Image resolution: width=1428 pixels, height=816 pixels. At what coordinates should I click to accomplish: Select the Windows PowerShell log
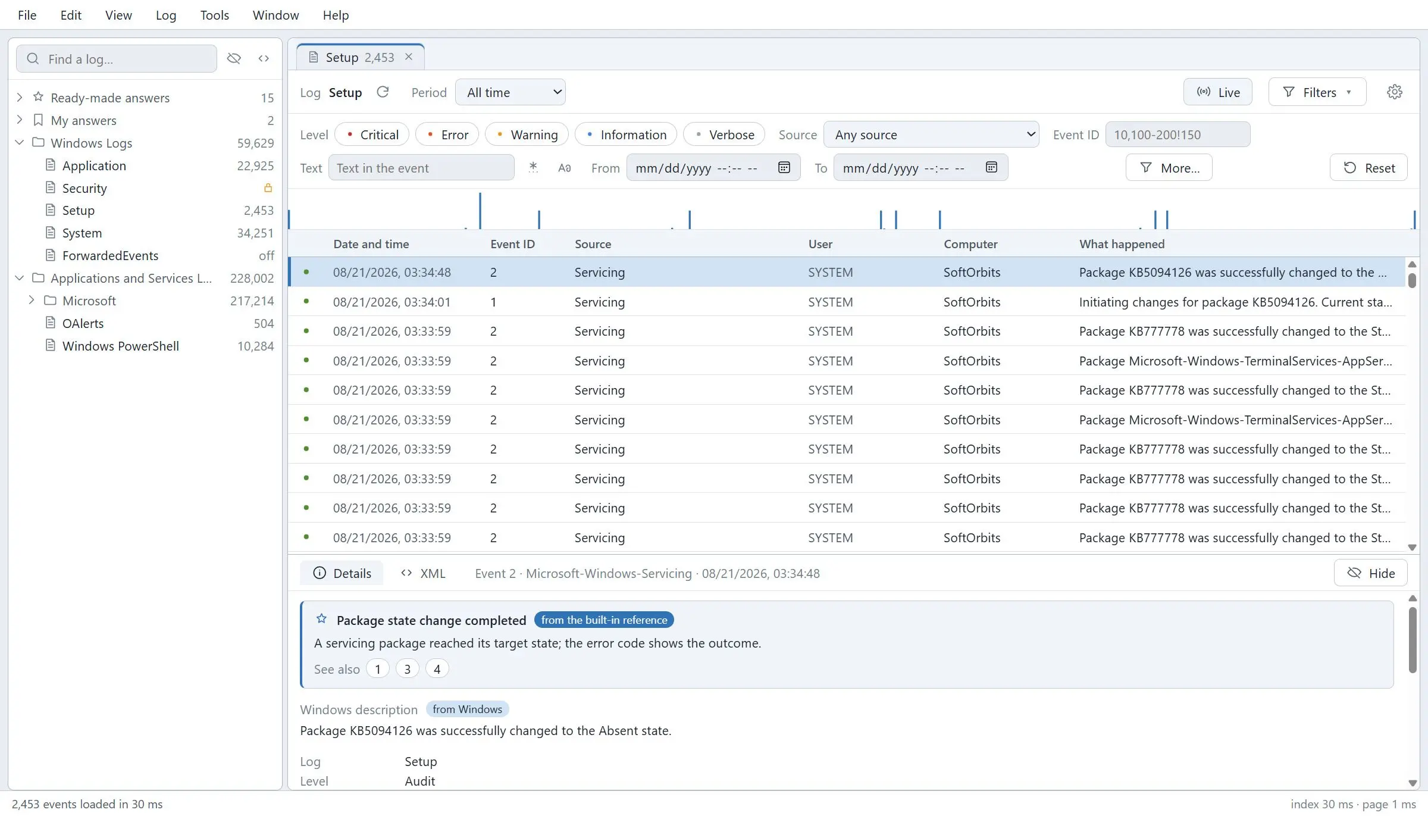point(145,346)
